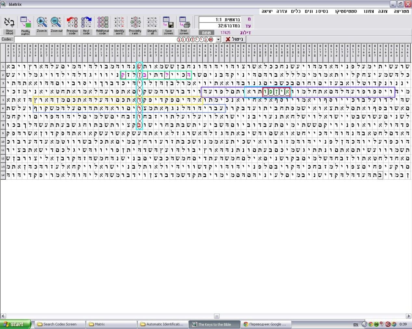Viewport: 412px width, 329px height.
Task: Open the מטריצה menu
Action: click(x=401, y=11)
